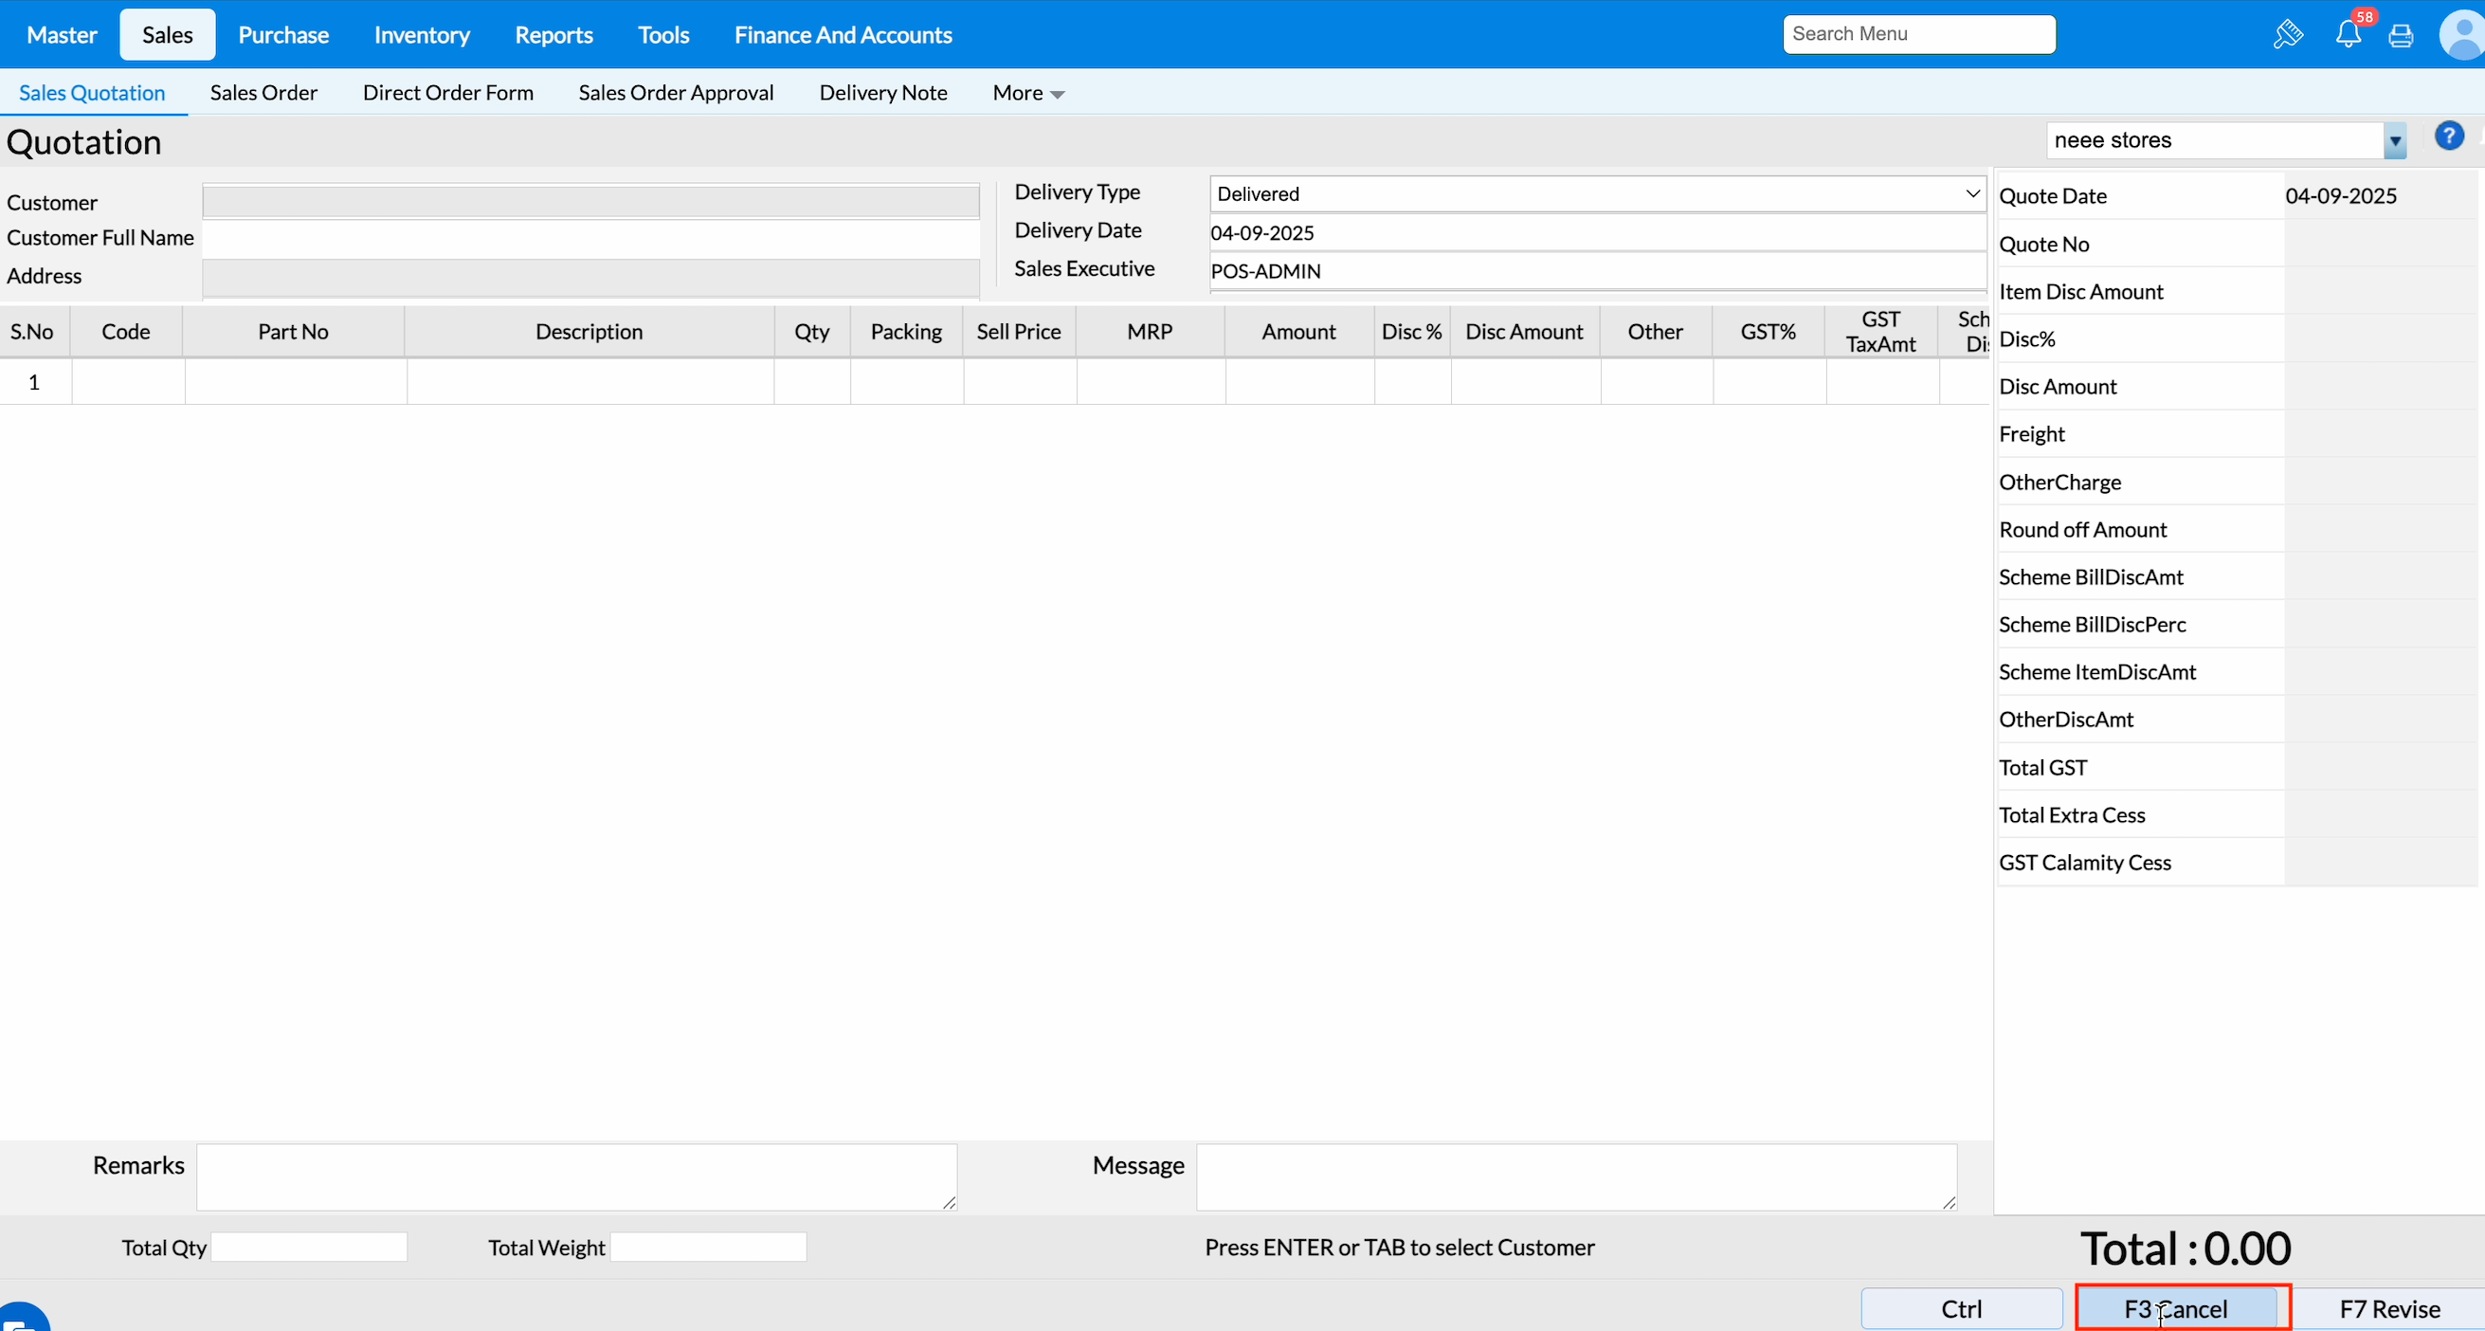This screenshot has height=1331, width=2485.
Task: Open the Inventory menu
Action: (x=422, y=35)
